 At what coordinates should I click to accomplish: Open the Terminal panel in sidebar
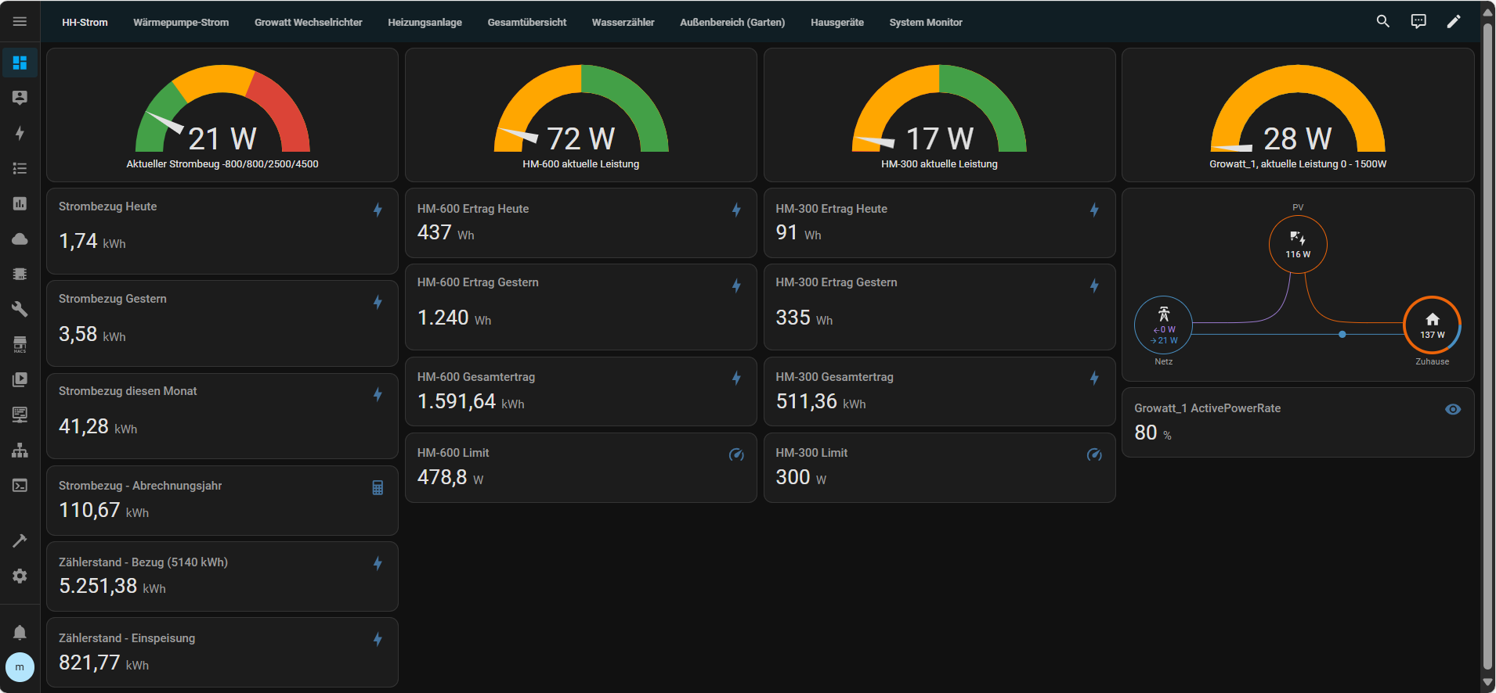click(x=20, y=486)
